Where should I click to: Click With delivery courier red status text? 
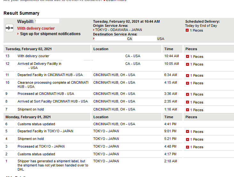tap(36, 28)
